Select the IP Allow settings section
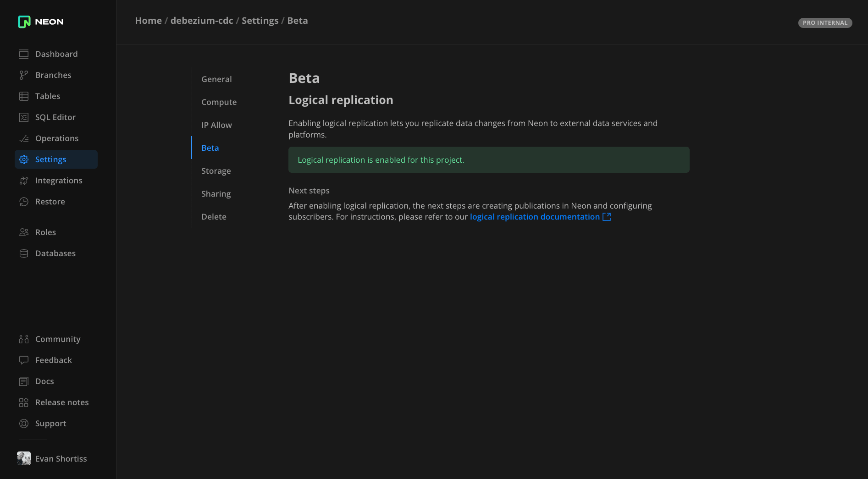This screenshot has height=479, width=868. coord(216,125)
